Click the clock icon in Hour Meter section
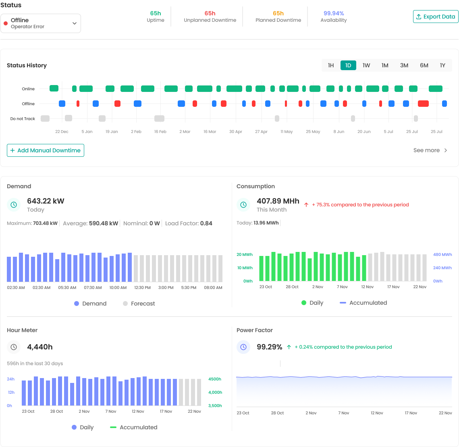459x447 pixels. click(14, 347)
